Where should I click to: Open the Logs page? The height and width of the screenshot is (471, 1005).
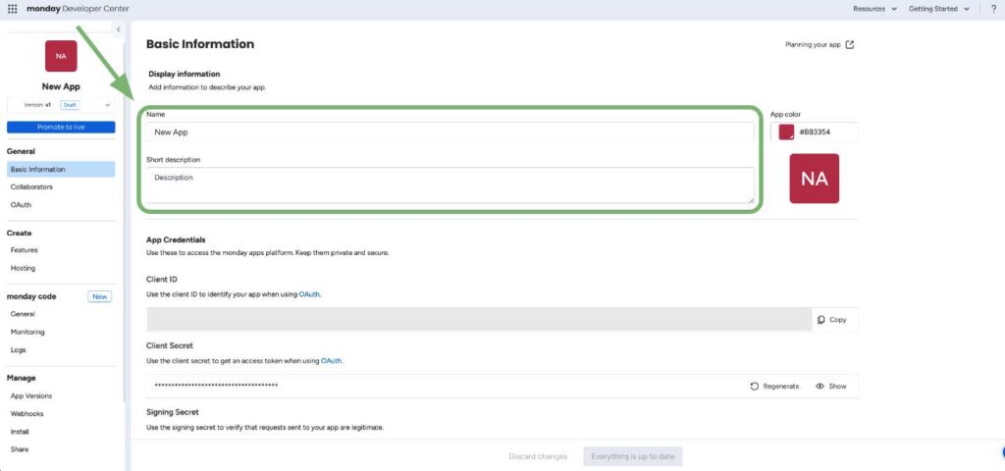pyautogui.click(x=18, y=350)
